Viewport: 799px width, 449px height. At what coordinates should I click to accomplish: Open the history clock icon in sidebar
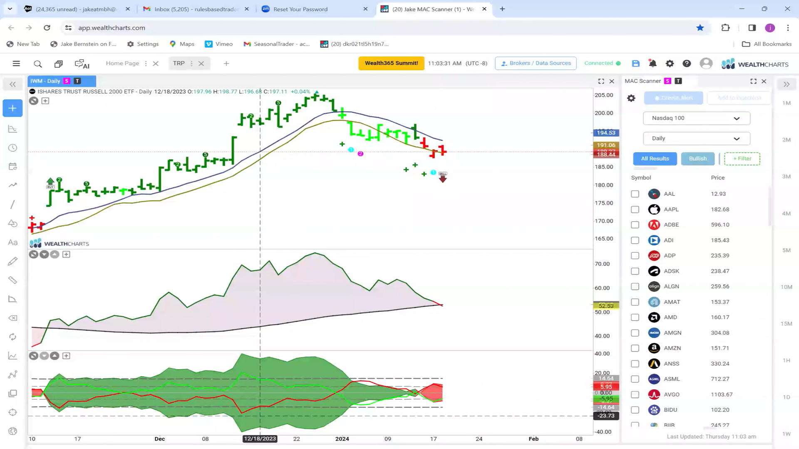point(12,148)
